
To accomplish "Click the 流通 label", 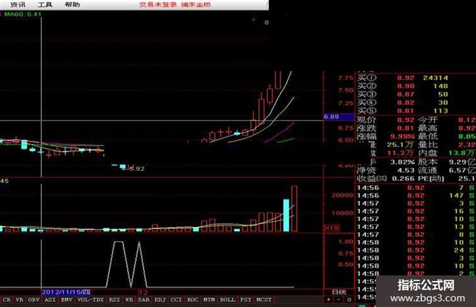I will tap(428, 170).
